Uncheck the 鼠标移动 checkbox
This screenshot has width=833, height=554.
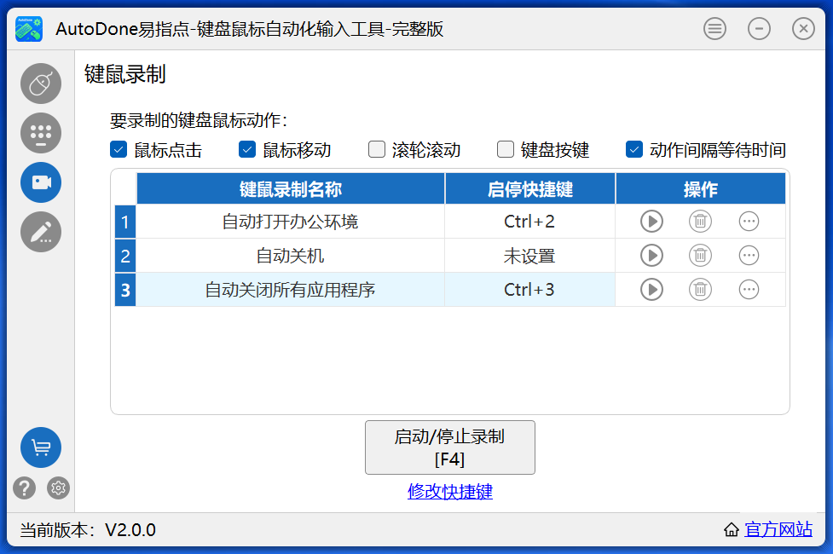(x=247, y=149)
